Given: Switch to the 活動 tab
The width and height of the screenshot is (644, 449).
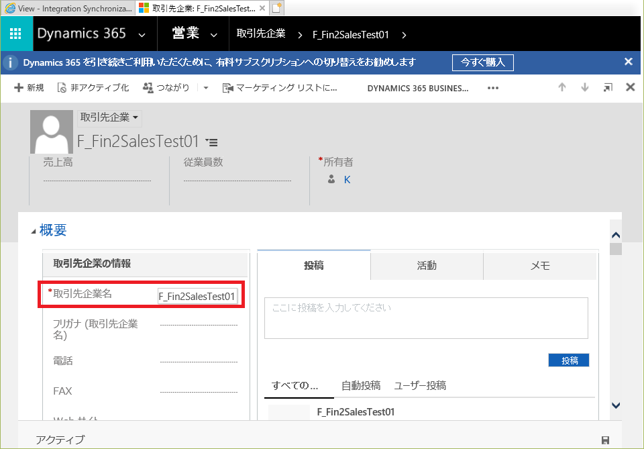Looking at the screenshot, I should (x=427, y=266).
